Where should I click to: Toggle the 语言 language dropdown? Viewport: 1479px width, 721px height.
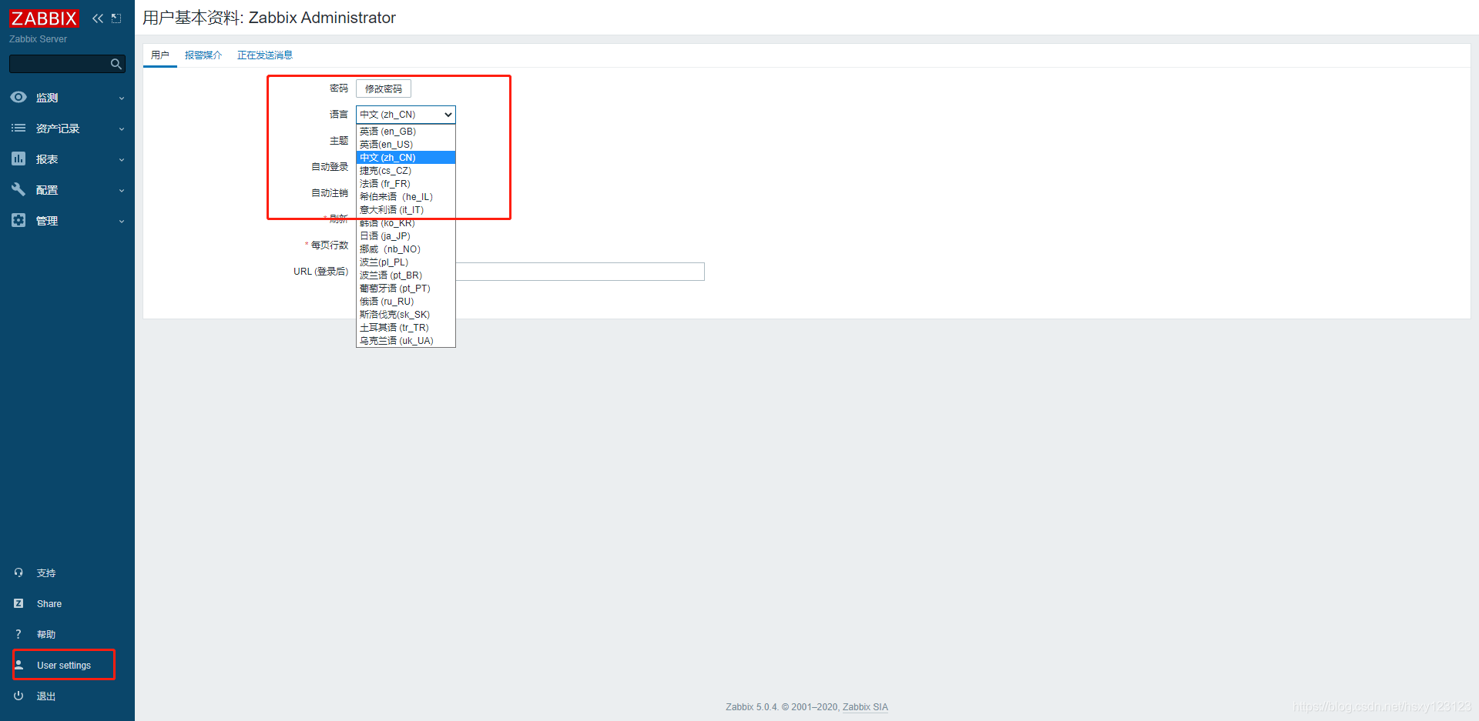[x=406, y=115]
